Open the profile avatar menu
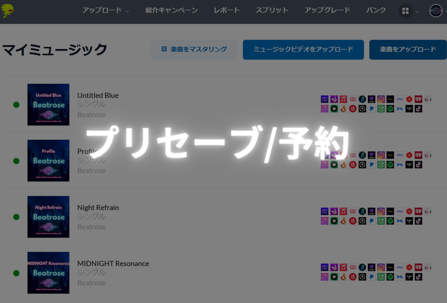This screenshot has height=303, width=447. pyautogui.click(x=436, y=11)
